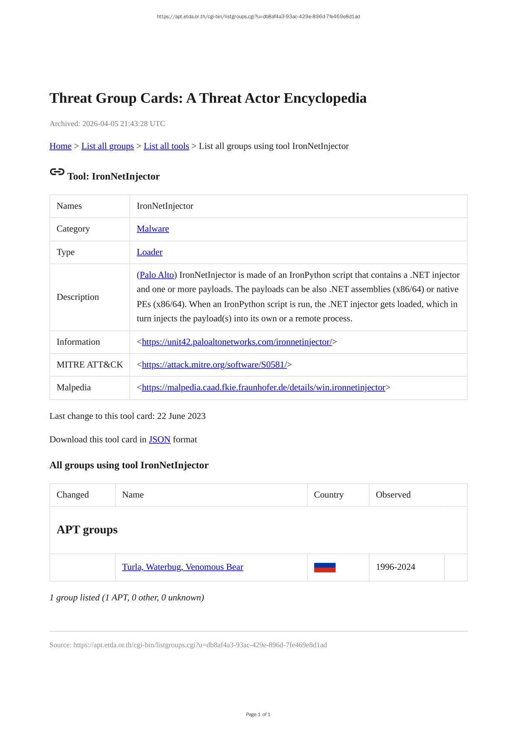Open the List all tools breadcrumb

(166, 146)
